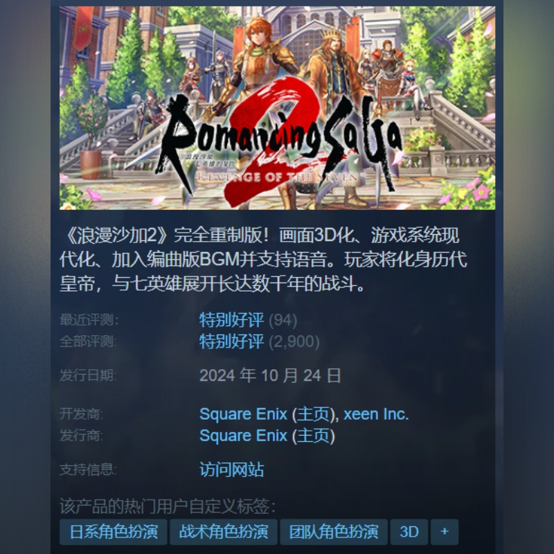Click the release date 2024 年 10 月 24 日

tap(270, 375)
